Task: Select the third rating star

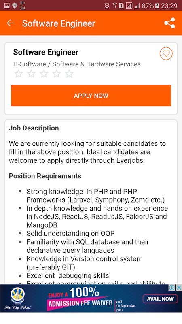Action: pos(44,74)
